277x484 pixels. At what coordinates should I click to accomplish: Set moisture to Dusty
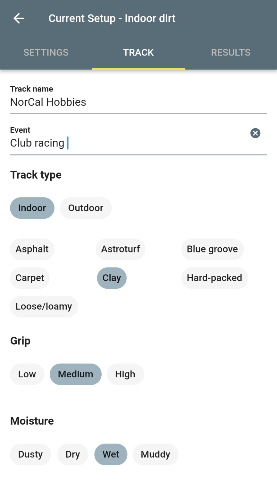(30, 454)
